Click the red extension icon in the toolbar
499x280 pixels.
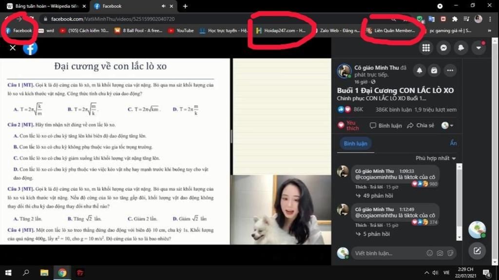point(443,19)
